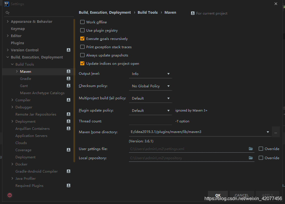Enable Work offline checkbox
Screen dimensions: 285x204
point(82,22)
